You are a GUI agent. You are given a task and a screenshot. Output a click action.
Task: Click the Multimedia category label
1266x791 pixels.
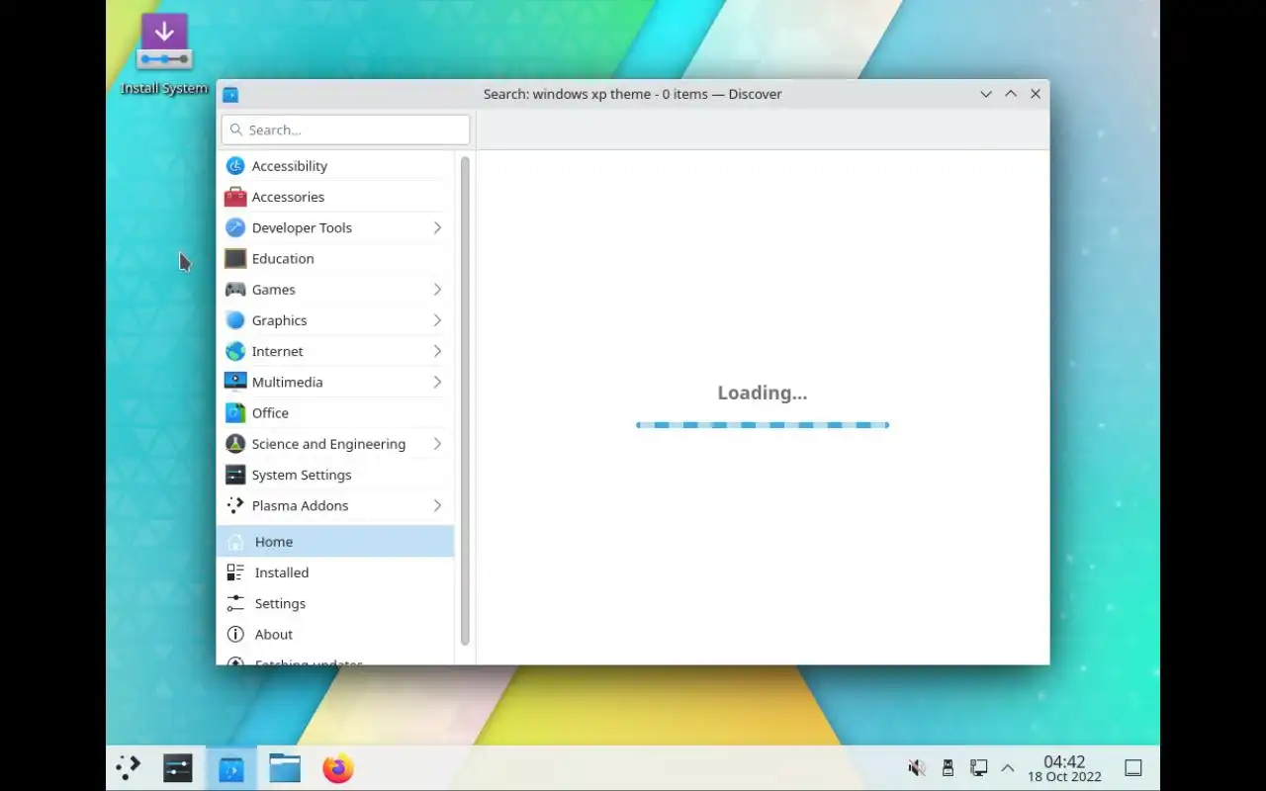click(x=287, y=382)
